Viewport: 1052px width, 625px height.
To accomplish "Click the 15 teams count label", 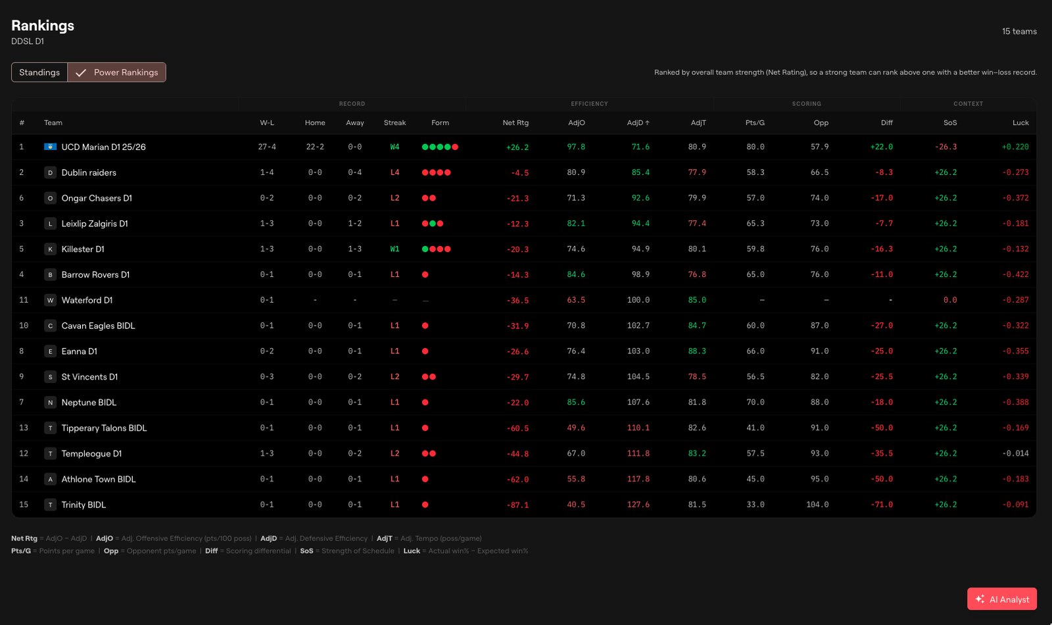I will click(x=1019, y=32).
